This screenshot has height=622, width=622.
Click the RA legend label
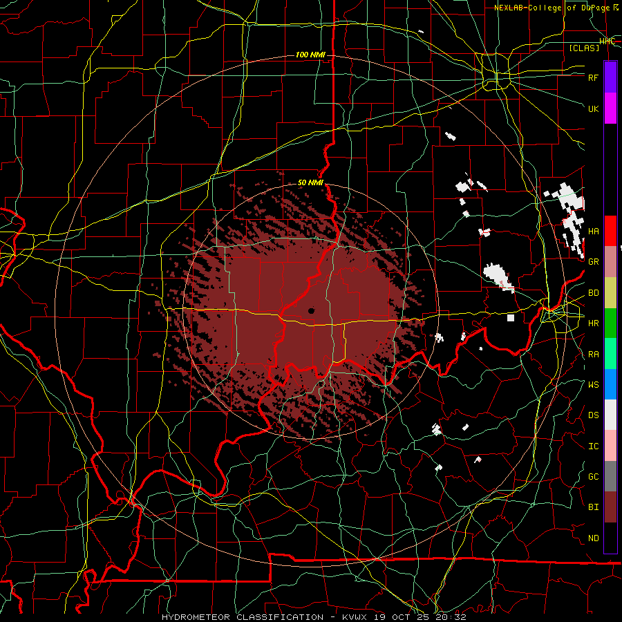(x=594, y=355)
